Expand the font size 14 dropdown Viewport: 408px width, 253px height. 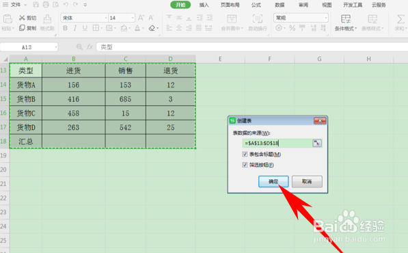(133, 18)
